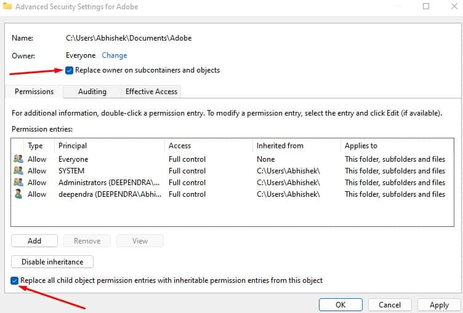This screenshot has height=313, width=463.
Task: Click Full control in deependra row
Action: click(x=187, y=194)
